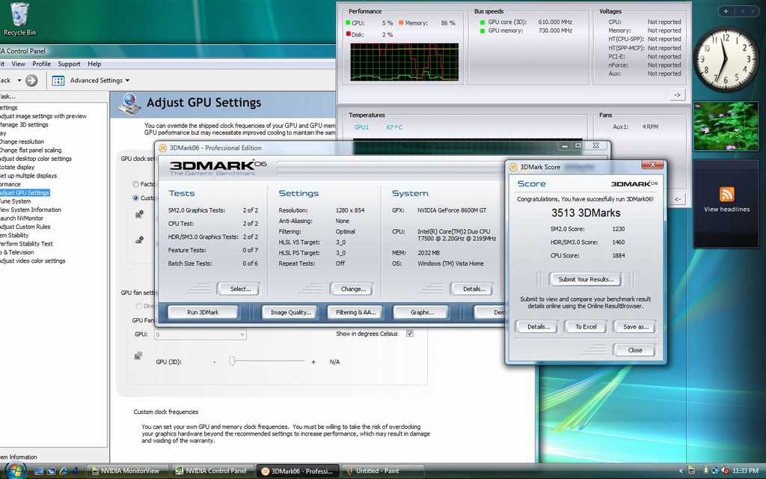The image size is (766, 479).
Task: Open the Recycle Bin desktop icon
Action: 19,19
